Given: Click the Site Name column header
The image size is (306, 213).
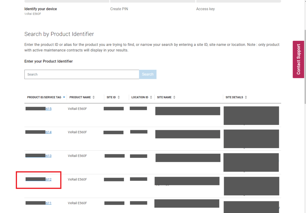Looking at the screenshot, I should point(164,97).
